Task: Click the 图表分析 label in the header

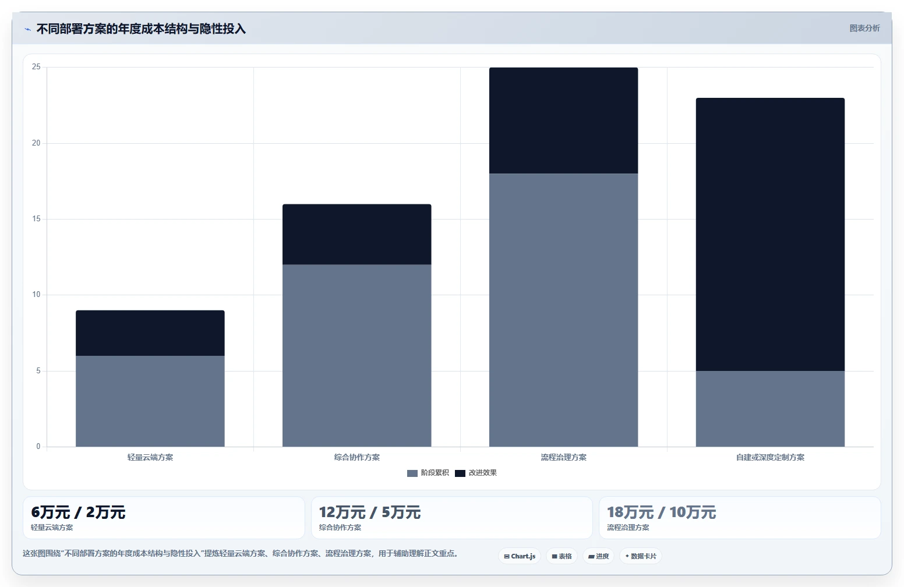Action: (x=864, y=28)
